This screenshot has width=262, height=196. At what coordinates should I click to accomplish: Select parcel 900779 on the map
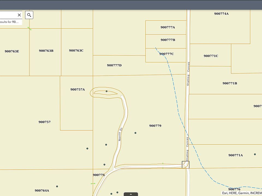click(155, 126)
